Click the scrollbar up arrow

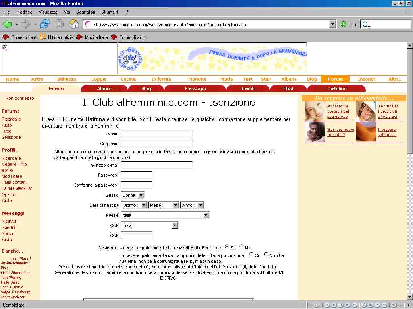point(410,45)
